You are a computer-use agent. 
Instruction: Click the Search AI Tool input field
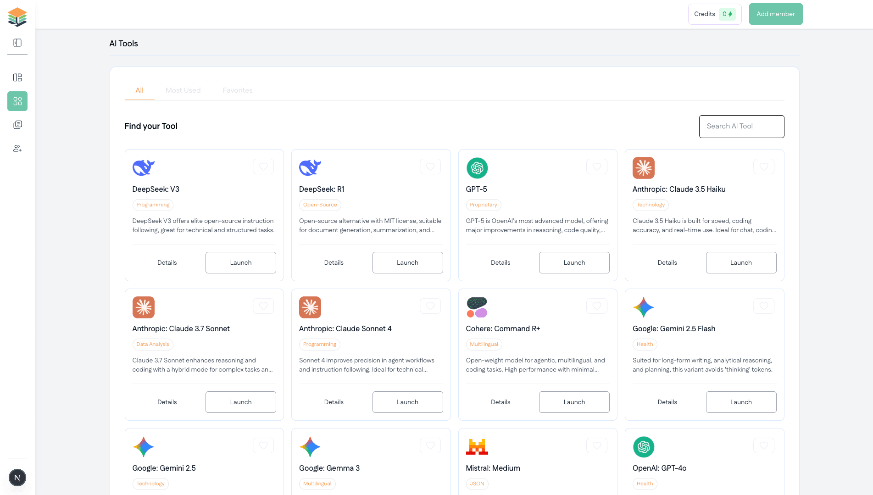point(741,126)
